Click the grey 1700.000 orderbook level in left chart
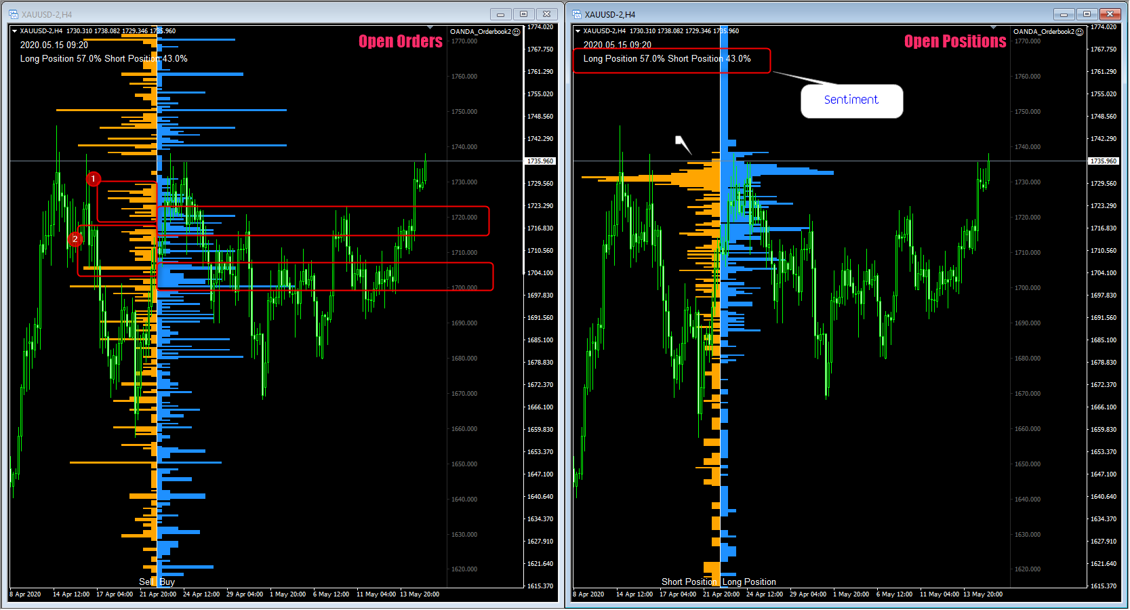The width and height of the screenshot is (1130, 610). coord(464,288)
